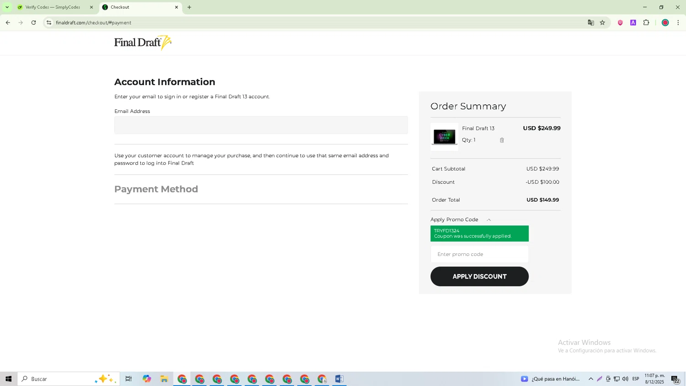Image resolution: width=686 pixels, height=386 pixels.
Task: Focus the Enter promo code field
Action: pyautogui.click(x=479, y=254)
